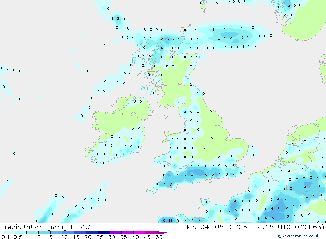This screenshot has height=239, width=326.
Task: Select the "ECMWF" model label
Action: [x=82, y=227]
